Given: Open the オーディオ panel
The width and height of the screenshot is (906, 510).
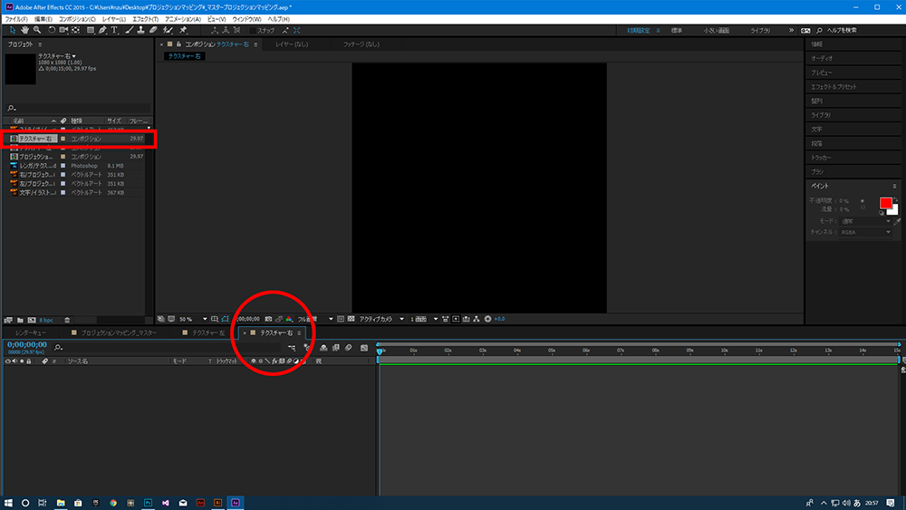Looking at the screenshot, I should pyautogui.click(x=821, y=58).
